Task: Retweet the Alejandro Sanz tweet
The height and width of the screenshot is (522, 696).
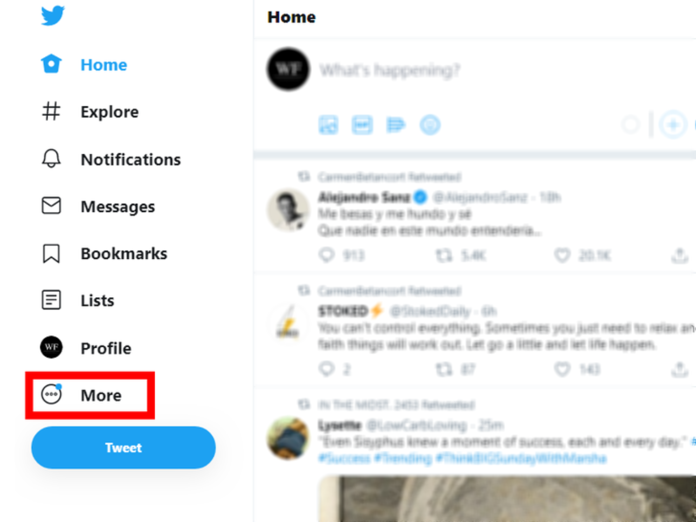Action: 444,255
